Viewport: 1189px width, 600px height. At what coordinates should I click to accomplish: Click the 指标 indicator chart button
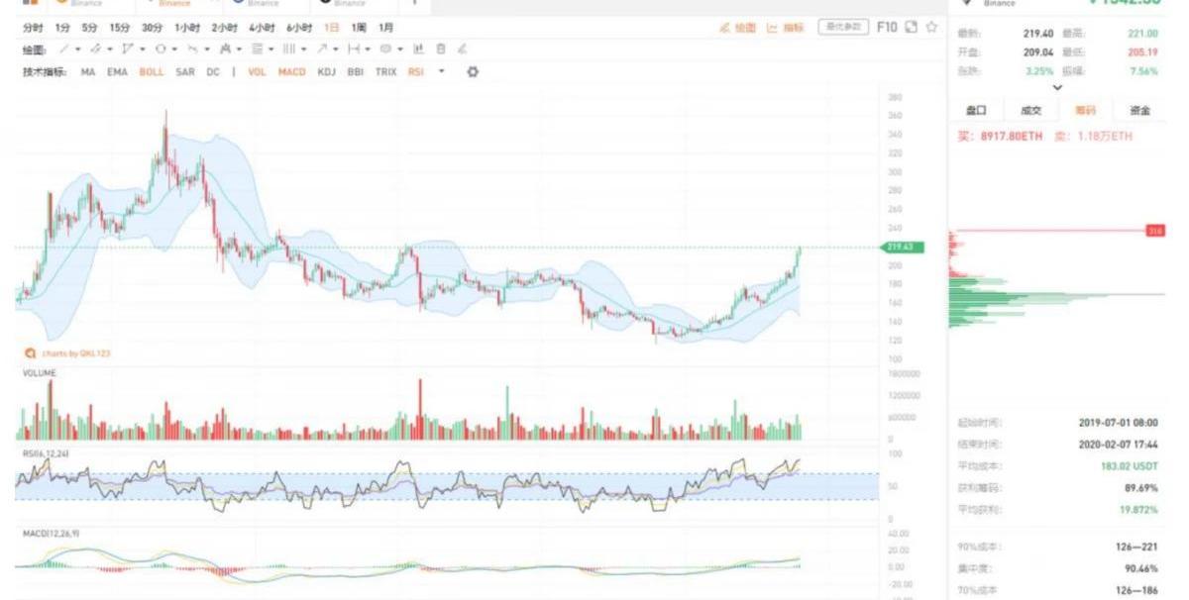786,28
